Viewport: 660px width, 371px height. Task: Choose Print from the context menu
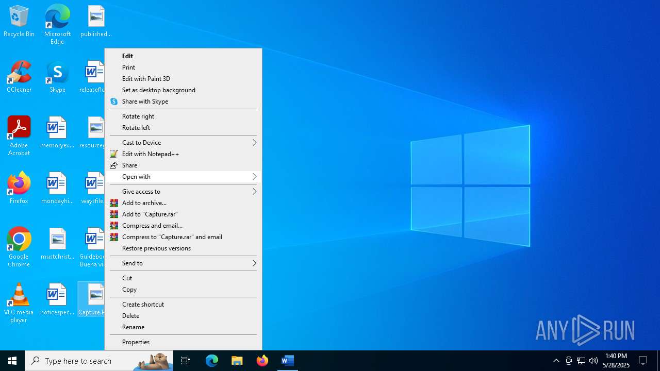pyautogui.click(x=183, y=68)
